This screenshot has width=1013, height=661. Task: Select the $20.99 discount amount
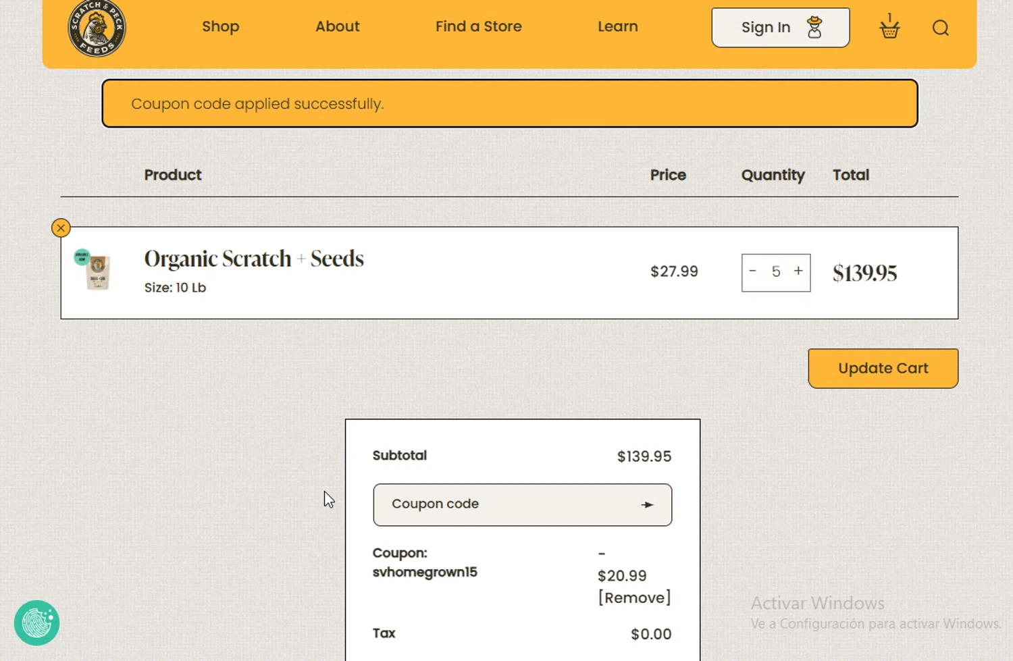pos(622,576)
